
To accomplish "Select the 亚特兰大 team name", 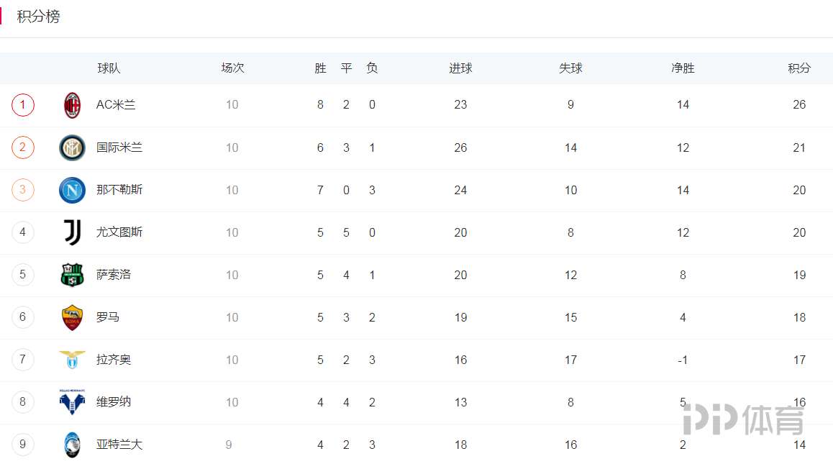I will 119,445.
